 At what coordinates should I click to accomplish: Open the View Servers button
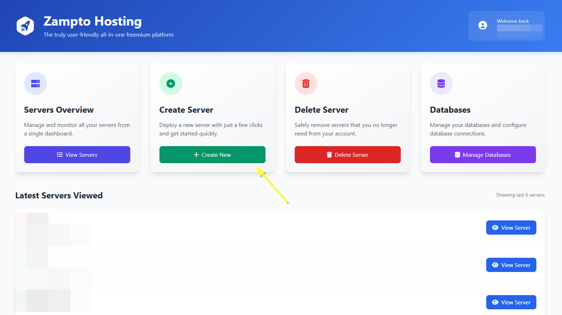(77, 155)
